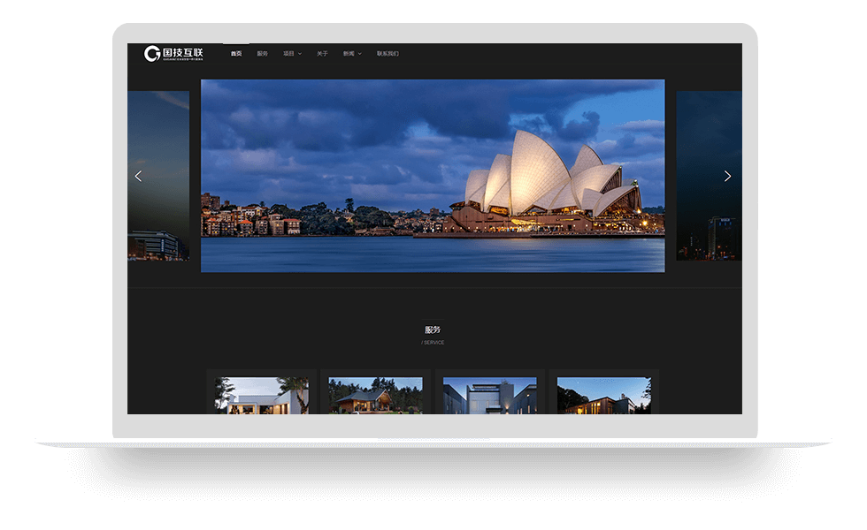Click the 服务 section heading

[x=433, y=329]
